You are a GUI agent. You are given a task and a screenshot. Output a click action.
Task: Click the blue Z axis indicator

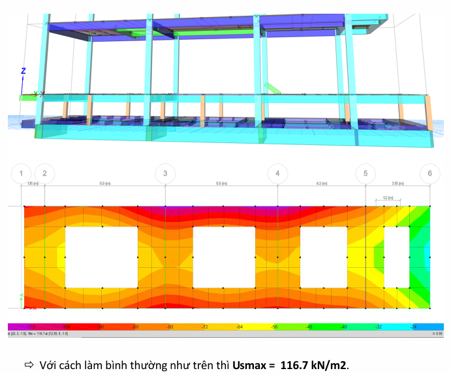[23, 71]
